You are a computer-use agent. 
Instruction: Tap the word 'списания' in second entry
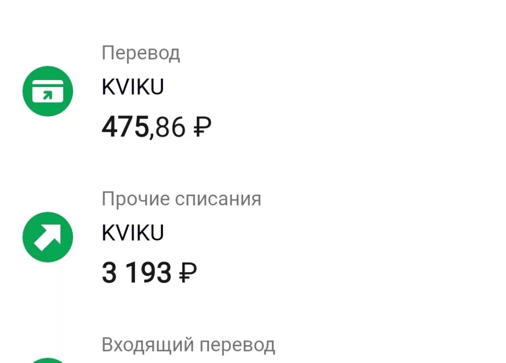coord(218,199)
